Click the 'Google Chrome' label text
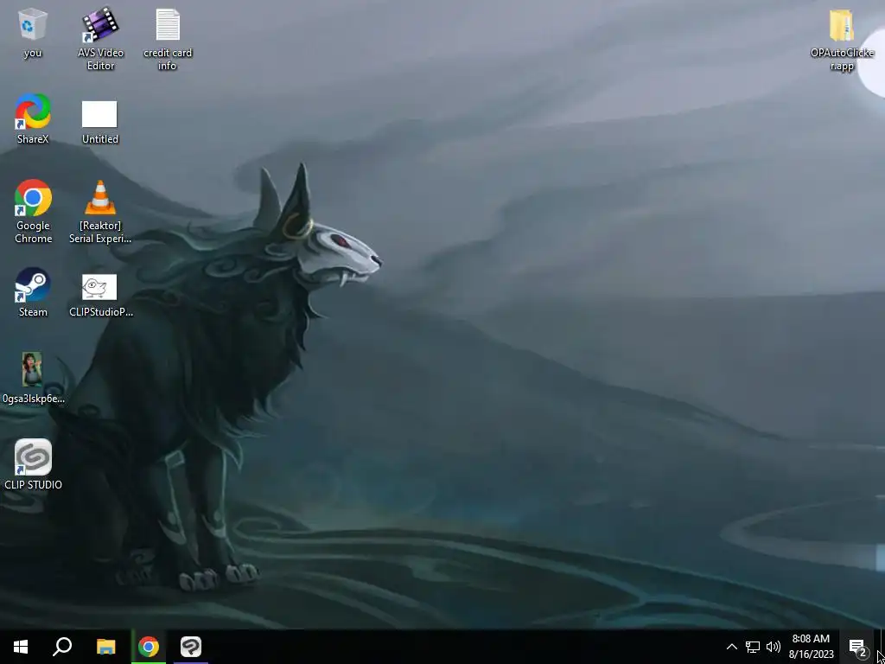Screen dimensions: 885x664 click(x=33, y=232)
